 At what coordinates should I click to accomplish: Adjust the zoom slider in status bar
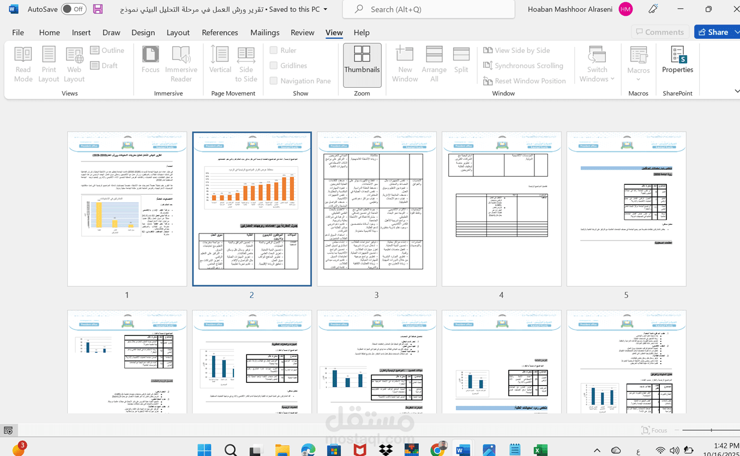[x=711, y=430]
